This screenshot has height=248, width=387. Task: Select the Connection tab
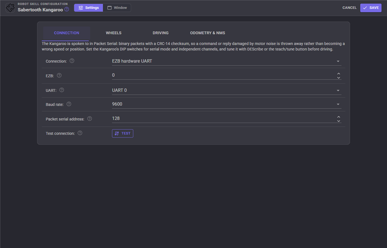coord(67,33)
